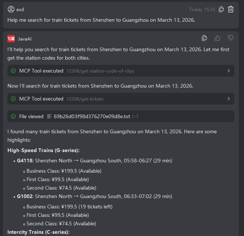Open the File viewed row
244x236 pixels.
pos(31,116)
